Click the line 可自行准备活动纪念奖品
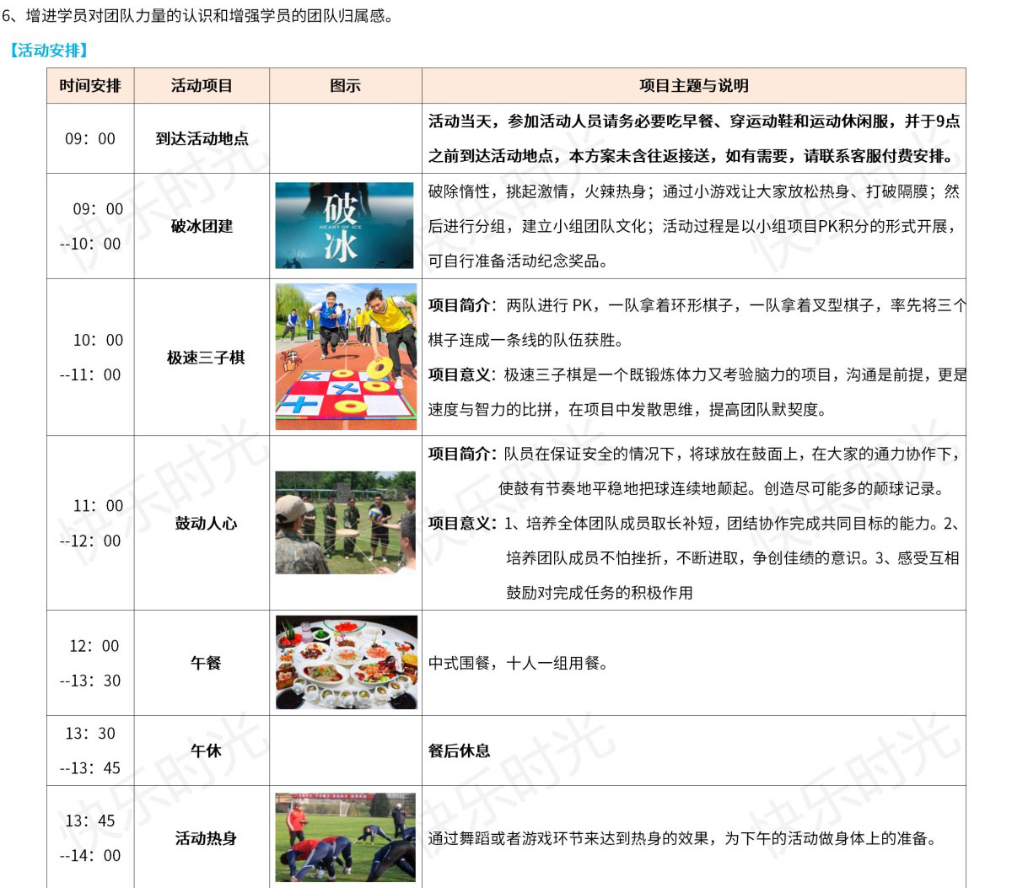This screenshot has width=1012, height=888. 518,261
